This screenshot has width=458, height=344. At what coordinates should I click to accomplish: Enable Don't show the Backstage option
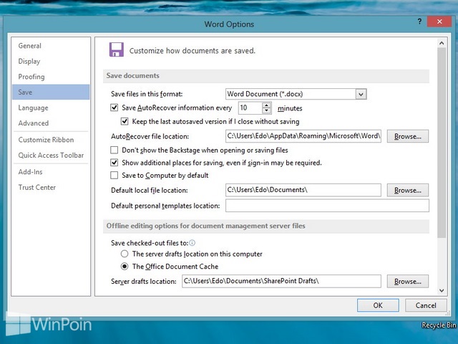[x=114, y=150]
